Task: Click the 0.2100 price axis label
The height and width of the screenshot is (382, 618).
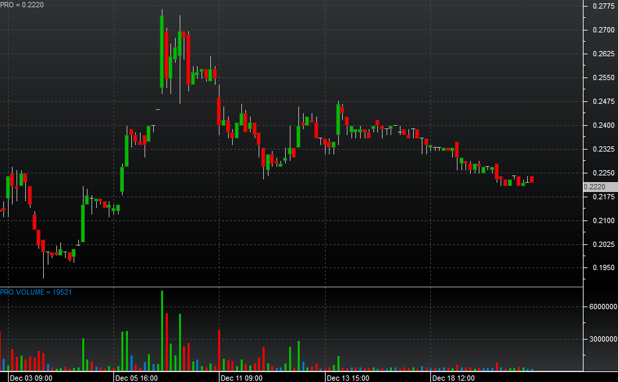Action: pyautogui.click(x=601, y=220)
